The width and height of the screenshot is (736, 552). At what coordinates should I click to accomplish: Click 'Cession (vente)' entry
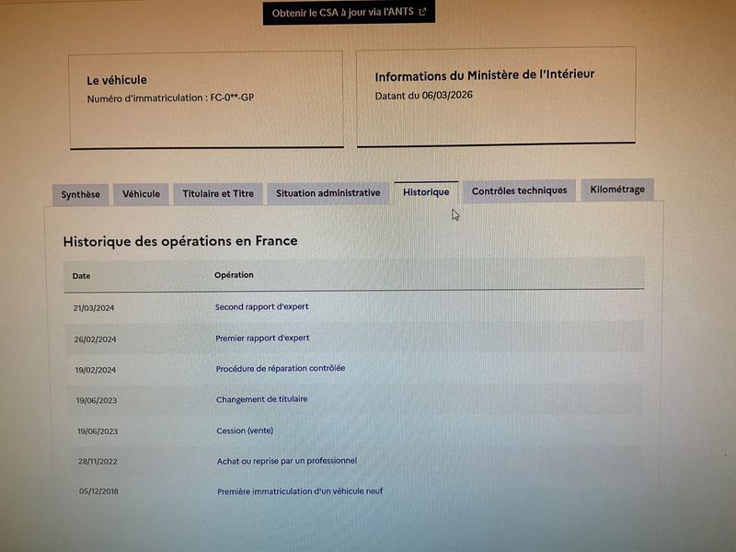245,431
